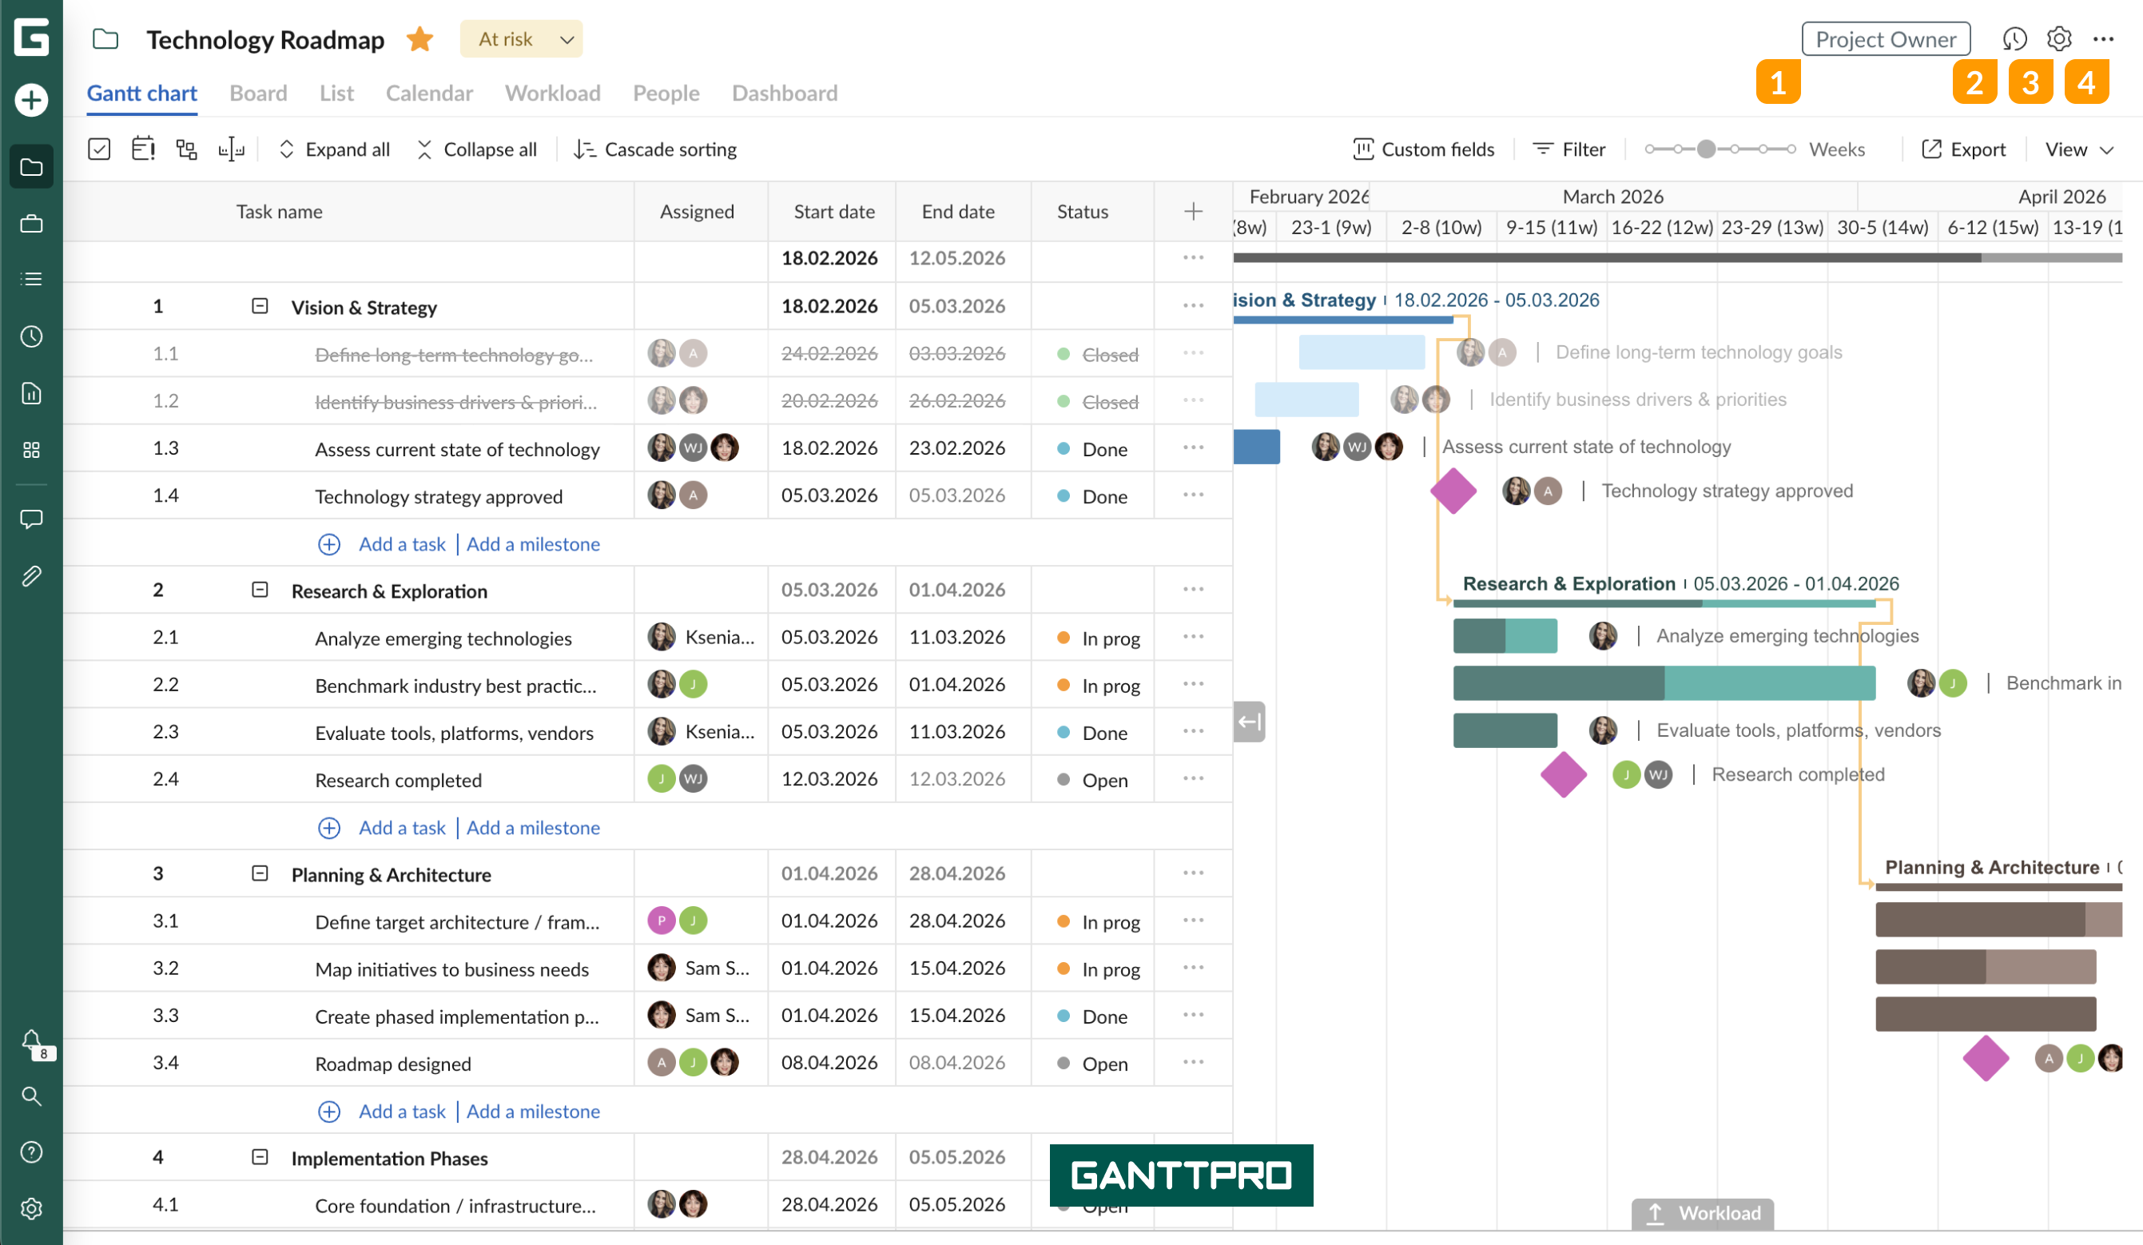Open row options for Vision & Strategy
The image size is (2143, 1245).
point(1193,306)
